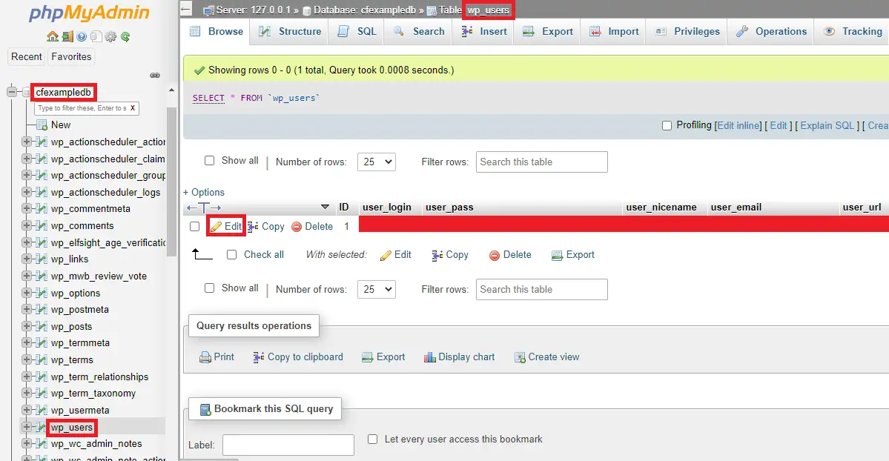Open the Export tab
The width and height of the screenshot is (889, 461).
pyautogui.click(x=548, y=32)
